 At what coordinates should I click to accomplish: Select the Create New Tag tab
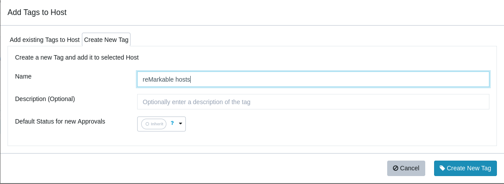106,40
